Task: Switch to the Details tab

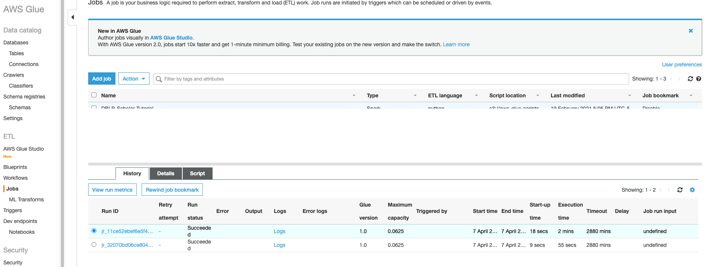Action: (166, 173)
